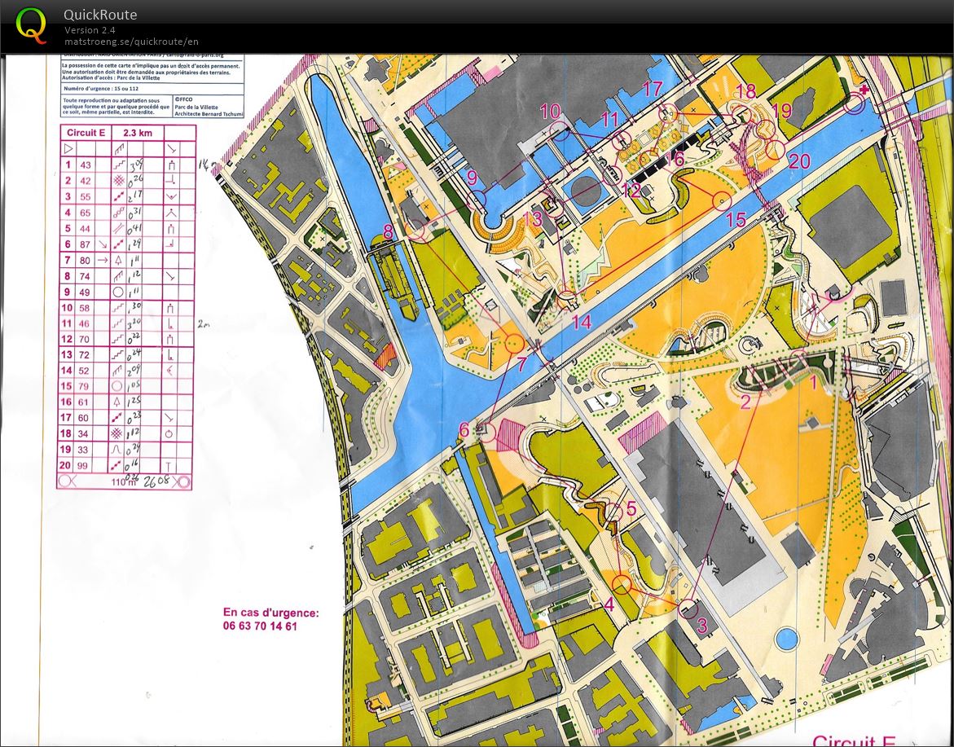Viewport: 954px width, 747px height.
Task: Click the map label for control 3
Action: pos(701,626)
